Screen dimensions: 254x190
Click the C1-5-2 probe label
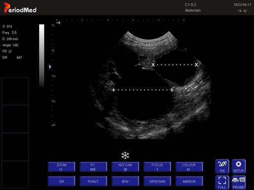[190, 5]
